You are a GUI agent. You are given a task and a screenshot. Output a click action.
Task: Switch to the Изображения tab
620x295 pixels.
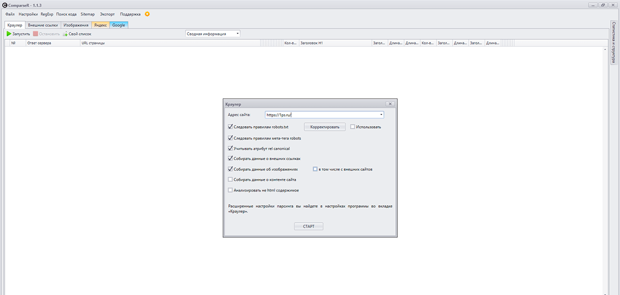coord(76,25)
